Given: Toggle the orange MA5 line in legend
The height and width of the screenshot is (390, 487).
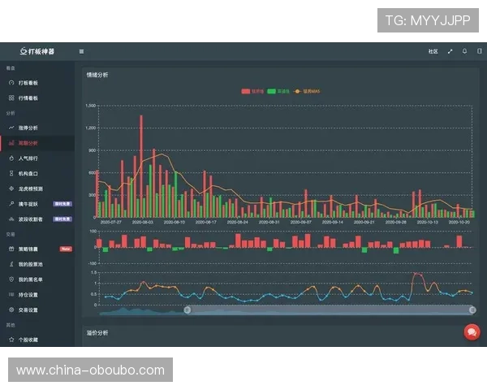Looking at the screenshot, I should click(x=307, y=91).
